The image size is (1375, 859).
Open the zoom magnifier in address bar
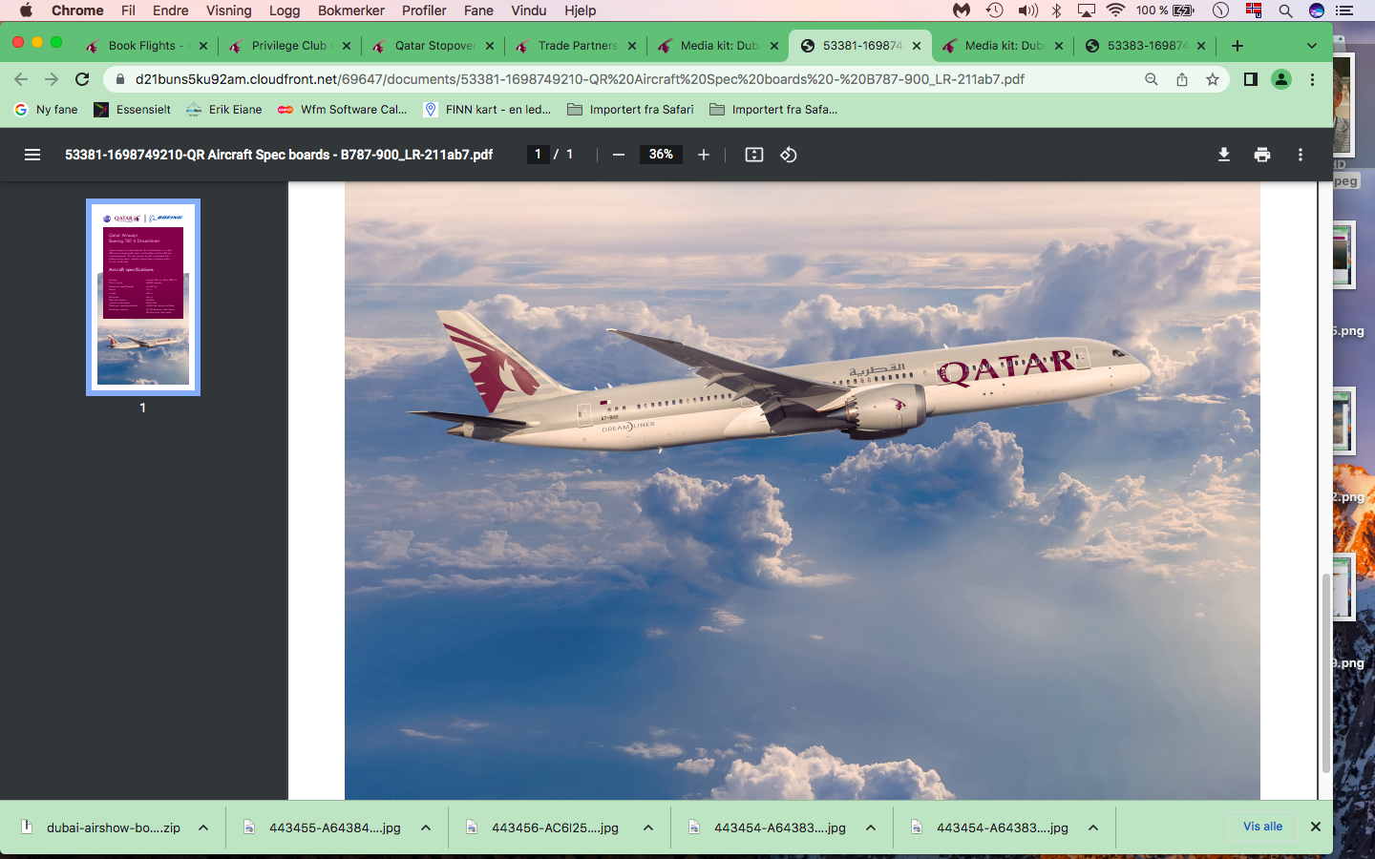tap(1152, 79)
